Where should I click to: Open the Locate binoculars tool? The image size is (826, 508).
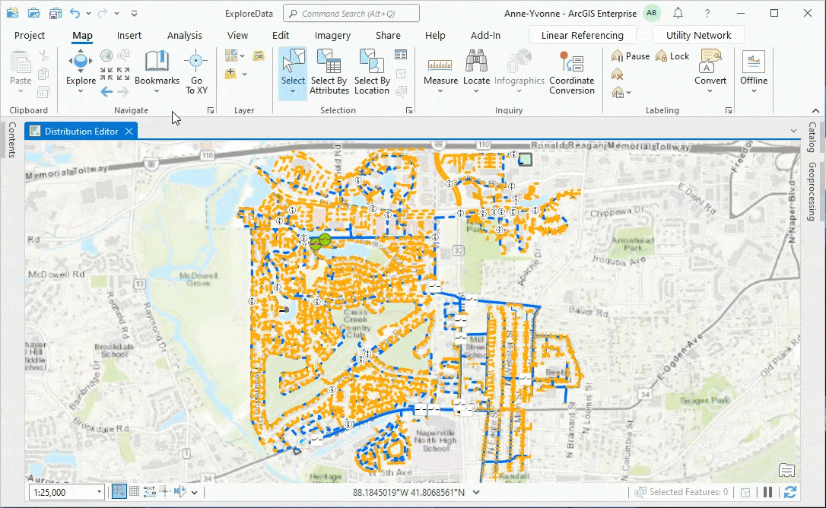(x=476, y=67)
